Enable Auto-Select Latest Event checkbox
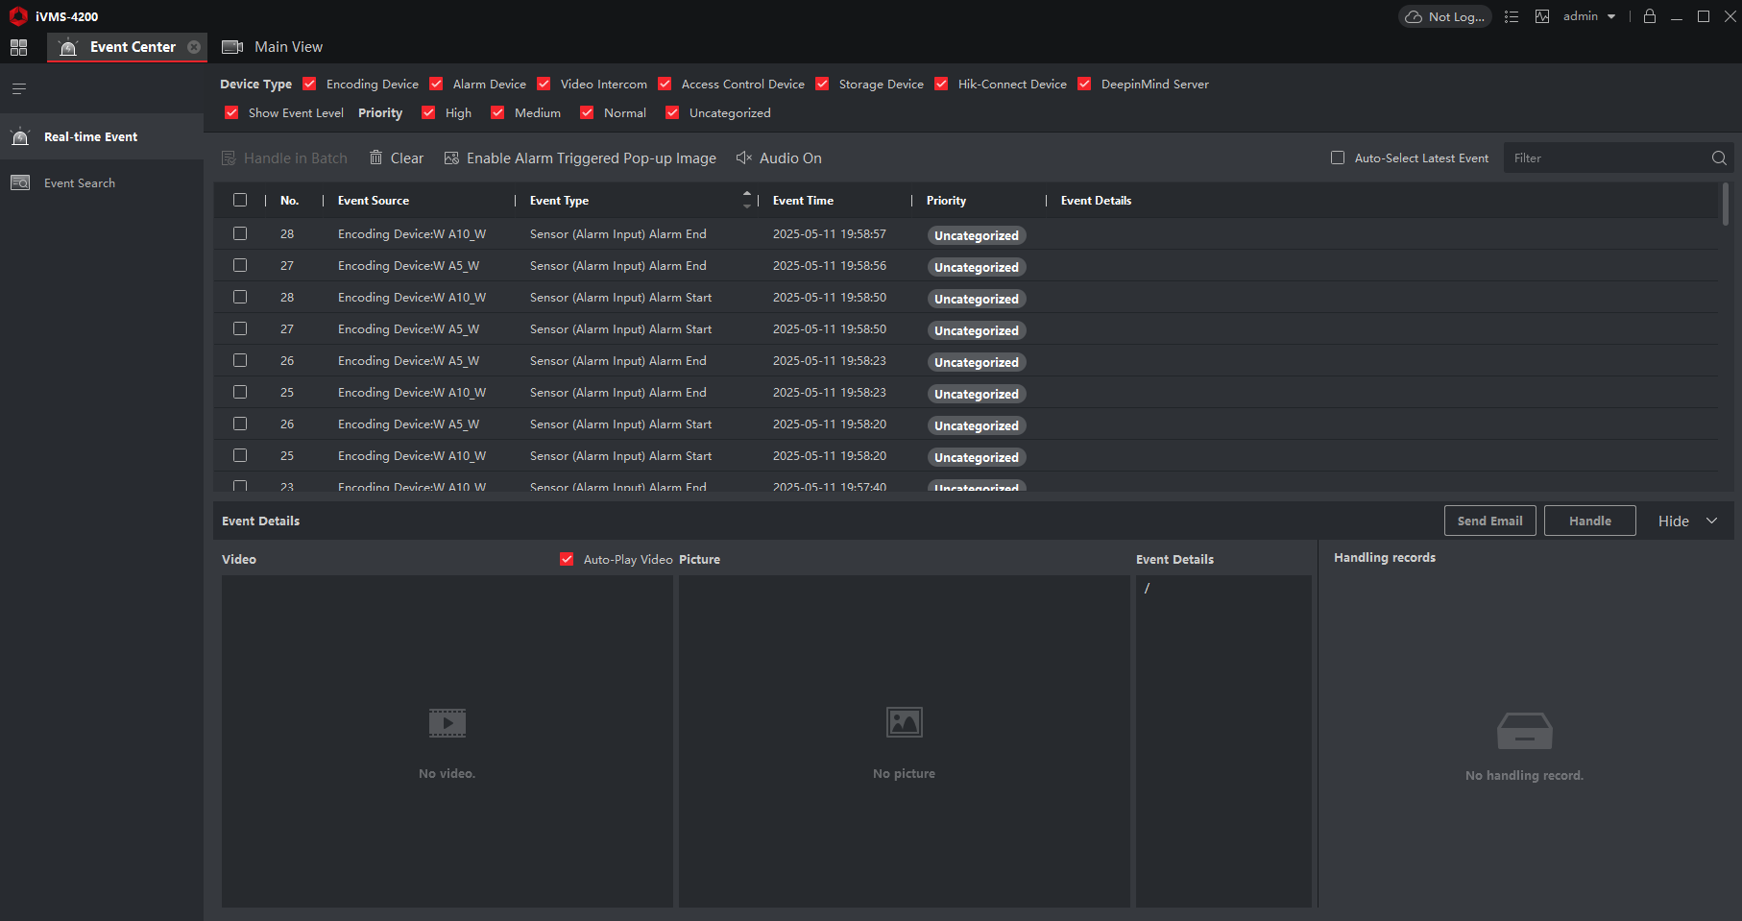1742x921 pixels. point(1337,158)
